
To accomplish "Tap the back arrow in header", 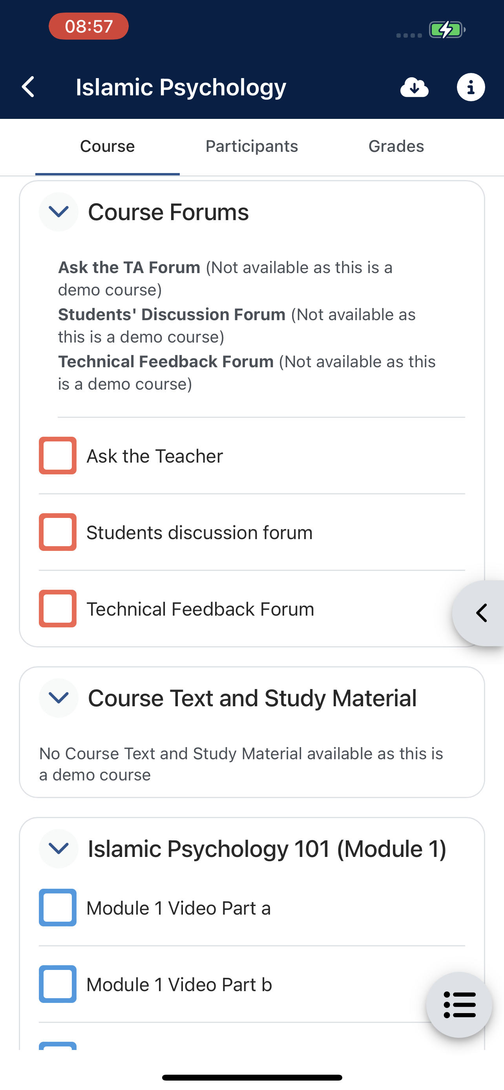I will click(28, 87).
